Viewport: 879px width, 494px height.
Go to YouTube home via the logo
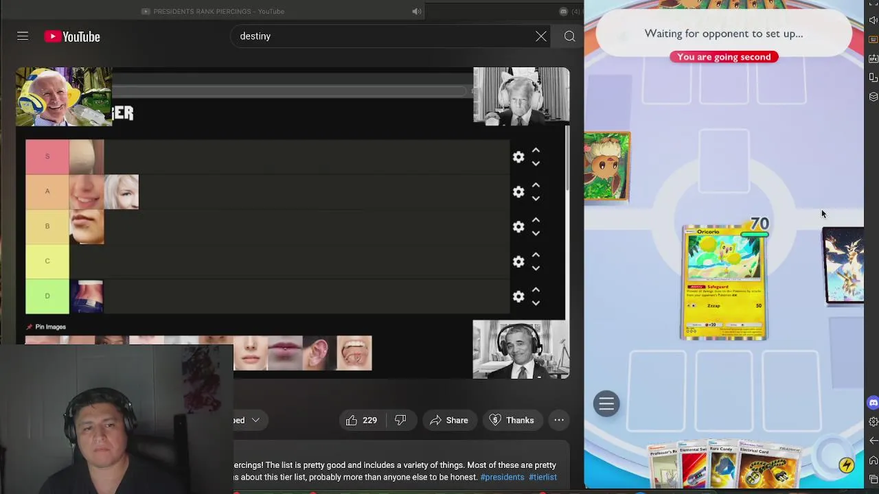(x=72, y=36)
